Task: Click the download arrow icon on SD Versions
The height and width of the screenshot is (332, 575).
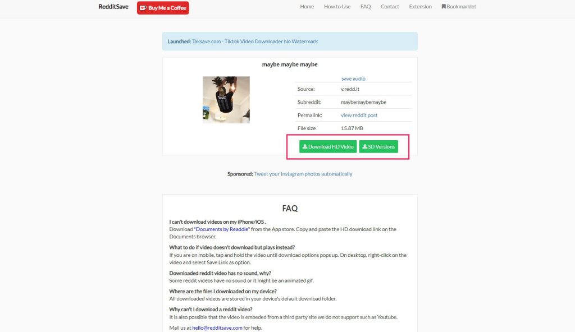Action: click(x=364, y=146)
